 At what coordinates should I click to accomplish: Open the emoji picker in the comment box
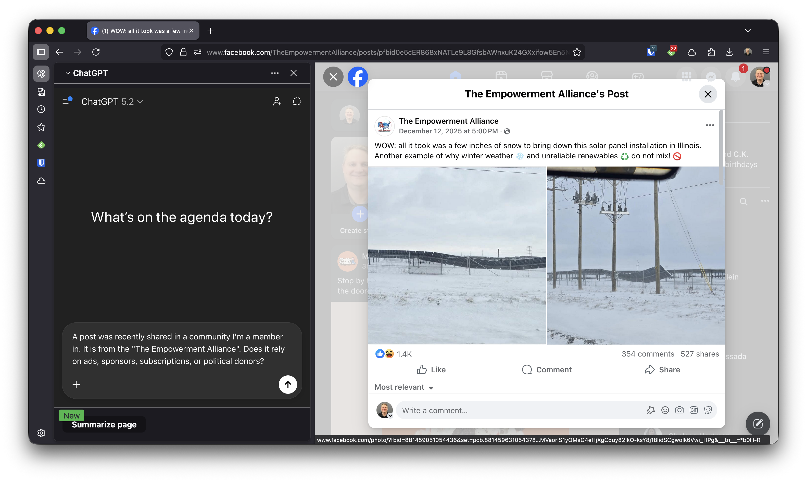click(x=665, y=410)
